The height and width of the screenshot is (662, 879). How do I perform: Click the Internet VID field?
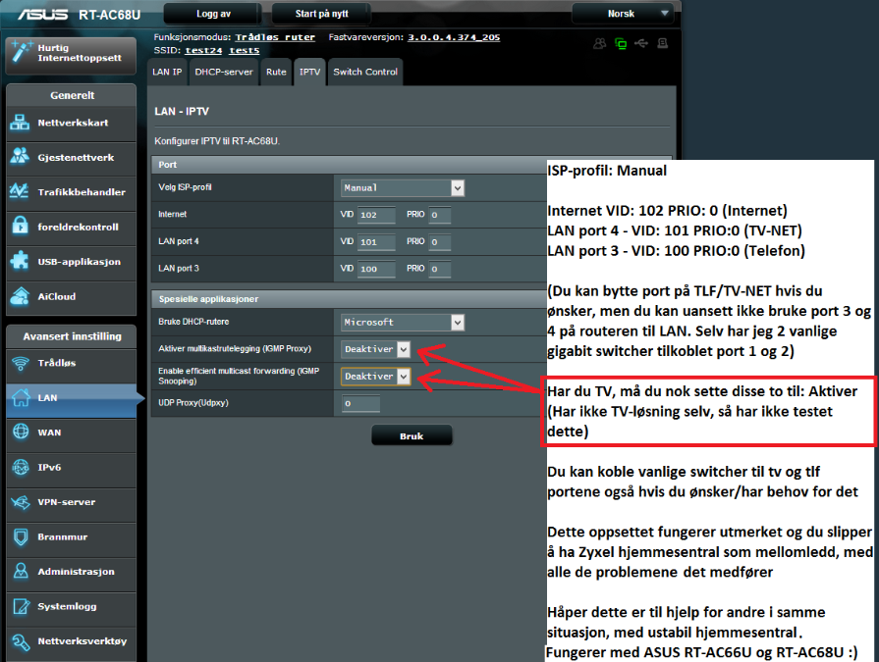(x=376, y=215)
